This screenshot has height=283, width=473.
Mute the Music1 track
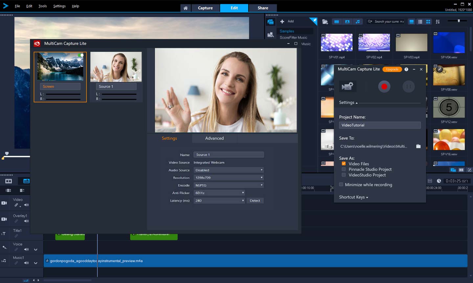point(26,263)
